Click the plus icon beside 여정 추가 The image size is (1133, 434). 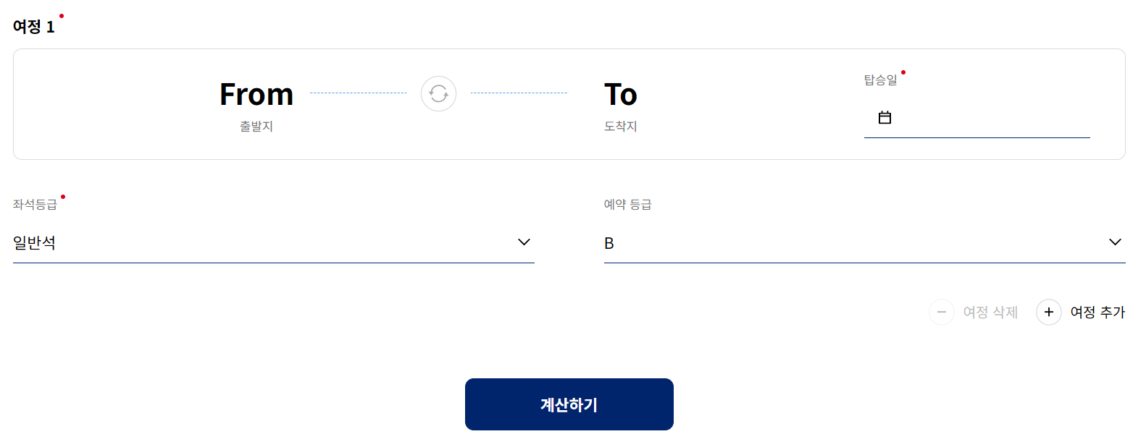click(x=1049, y=312)
